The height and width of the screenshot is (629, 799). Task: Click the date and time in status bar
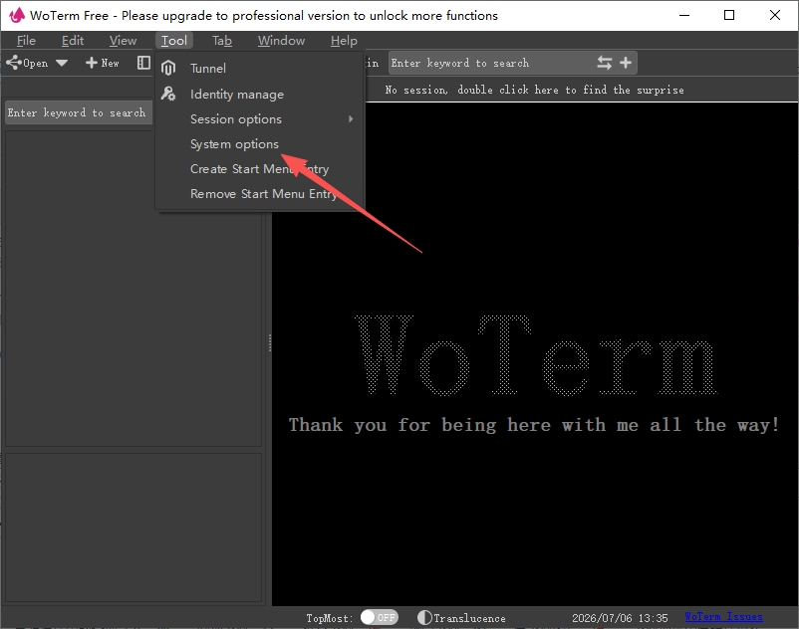pyautogui.click(x=620, y=618)
